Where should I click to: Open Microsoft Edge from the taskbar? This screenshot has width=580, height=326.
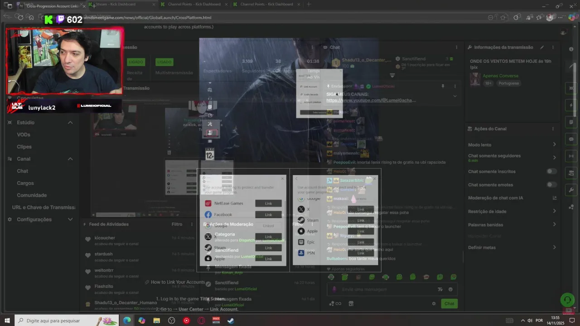(x=127, y=321)
